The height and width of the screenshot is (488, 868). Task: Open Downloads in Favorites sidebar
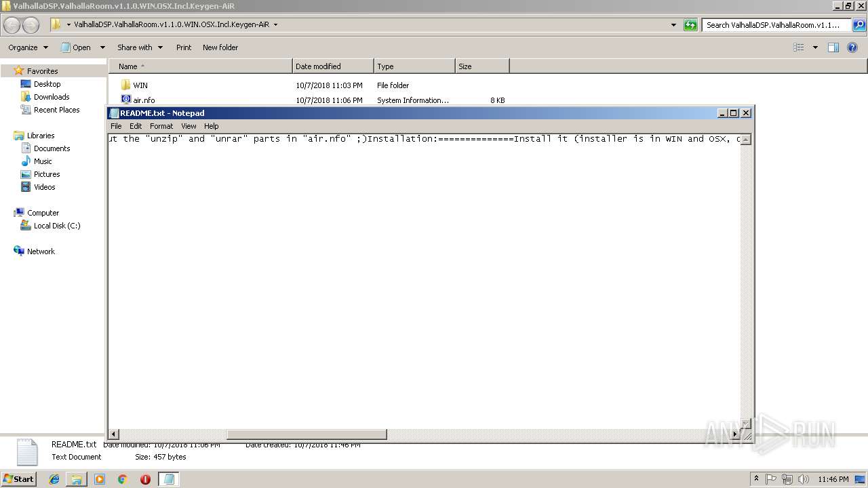tap(52, 97)
